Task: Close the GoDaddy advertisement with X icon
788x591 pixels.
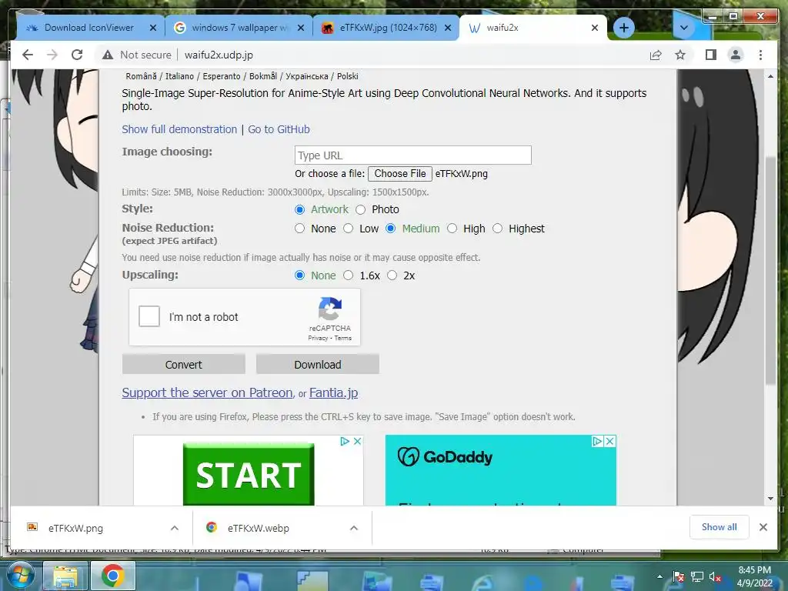Action: (x=609, y=441)
